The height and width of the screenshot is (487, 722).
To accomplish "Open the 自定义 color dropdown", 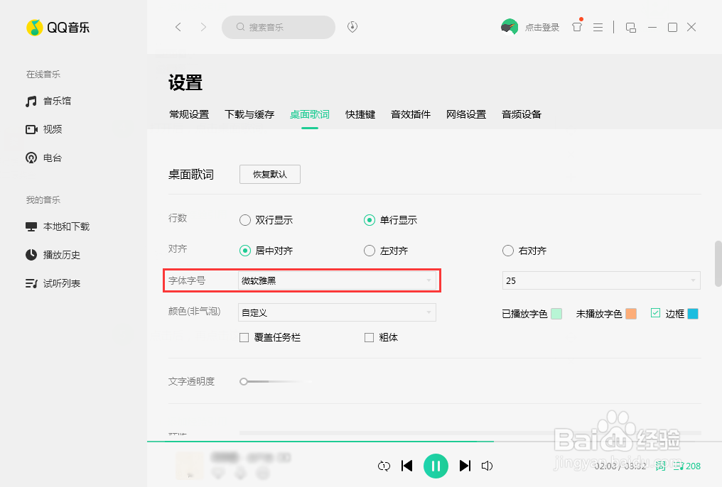I will pyautogui.click(x=338, y=312).
